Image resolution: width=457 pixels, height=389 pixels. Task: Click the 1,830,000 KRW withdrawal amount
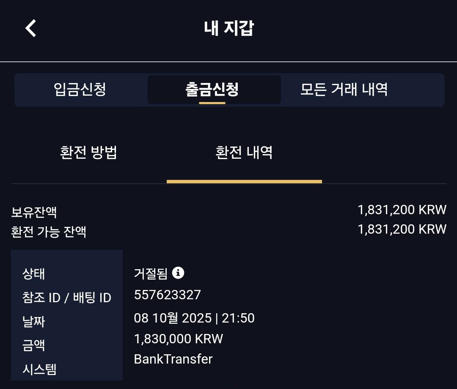coord(178,339)
